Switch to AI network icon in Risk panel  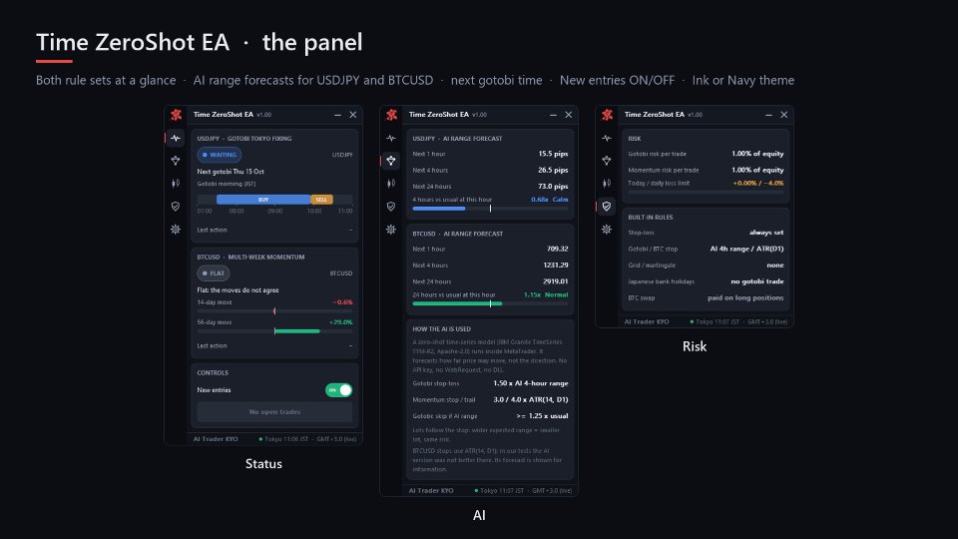coord(607,160)
